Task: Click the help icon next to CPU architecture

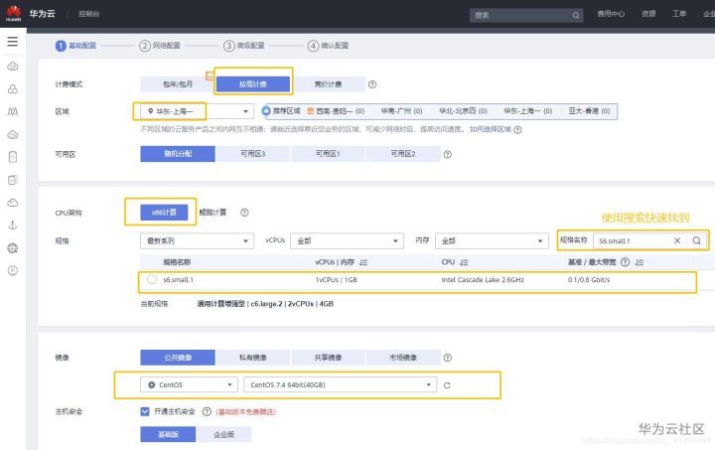Action: 244,213
